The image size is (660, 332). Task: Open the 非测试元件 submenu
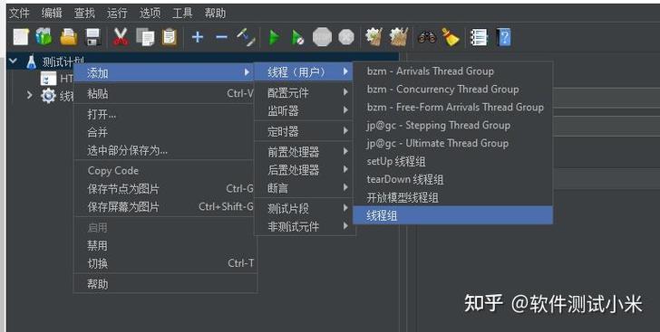[304, 226]
